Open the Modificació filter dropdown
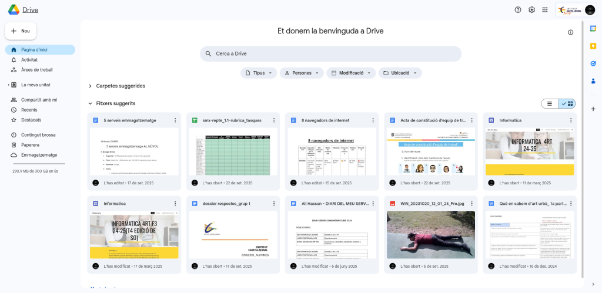The image size is (602, 293). click(x=351, y=73)
